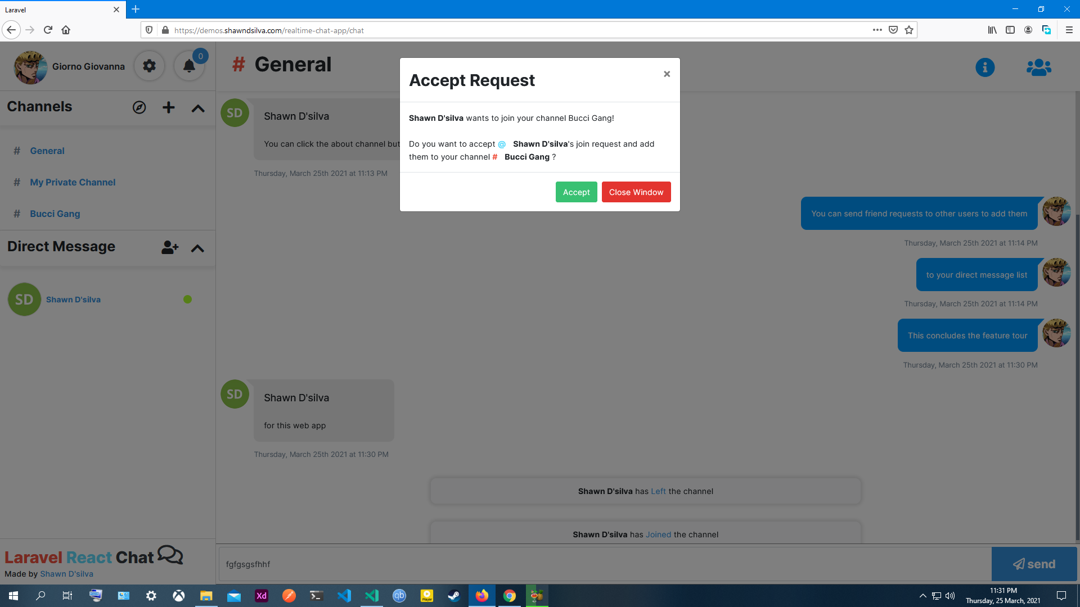Click the add friend icon
Screen dimensions: 1080x607
(x=169, y=247)
